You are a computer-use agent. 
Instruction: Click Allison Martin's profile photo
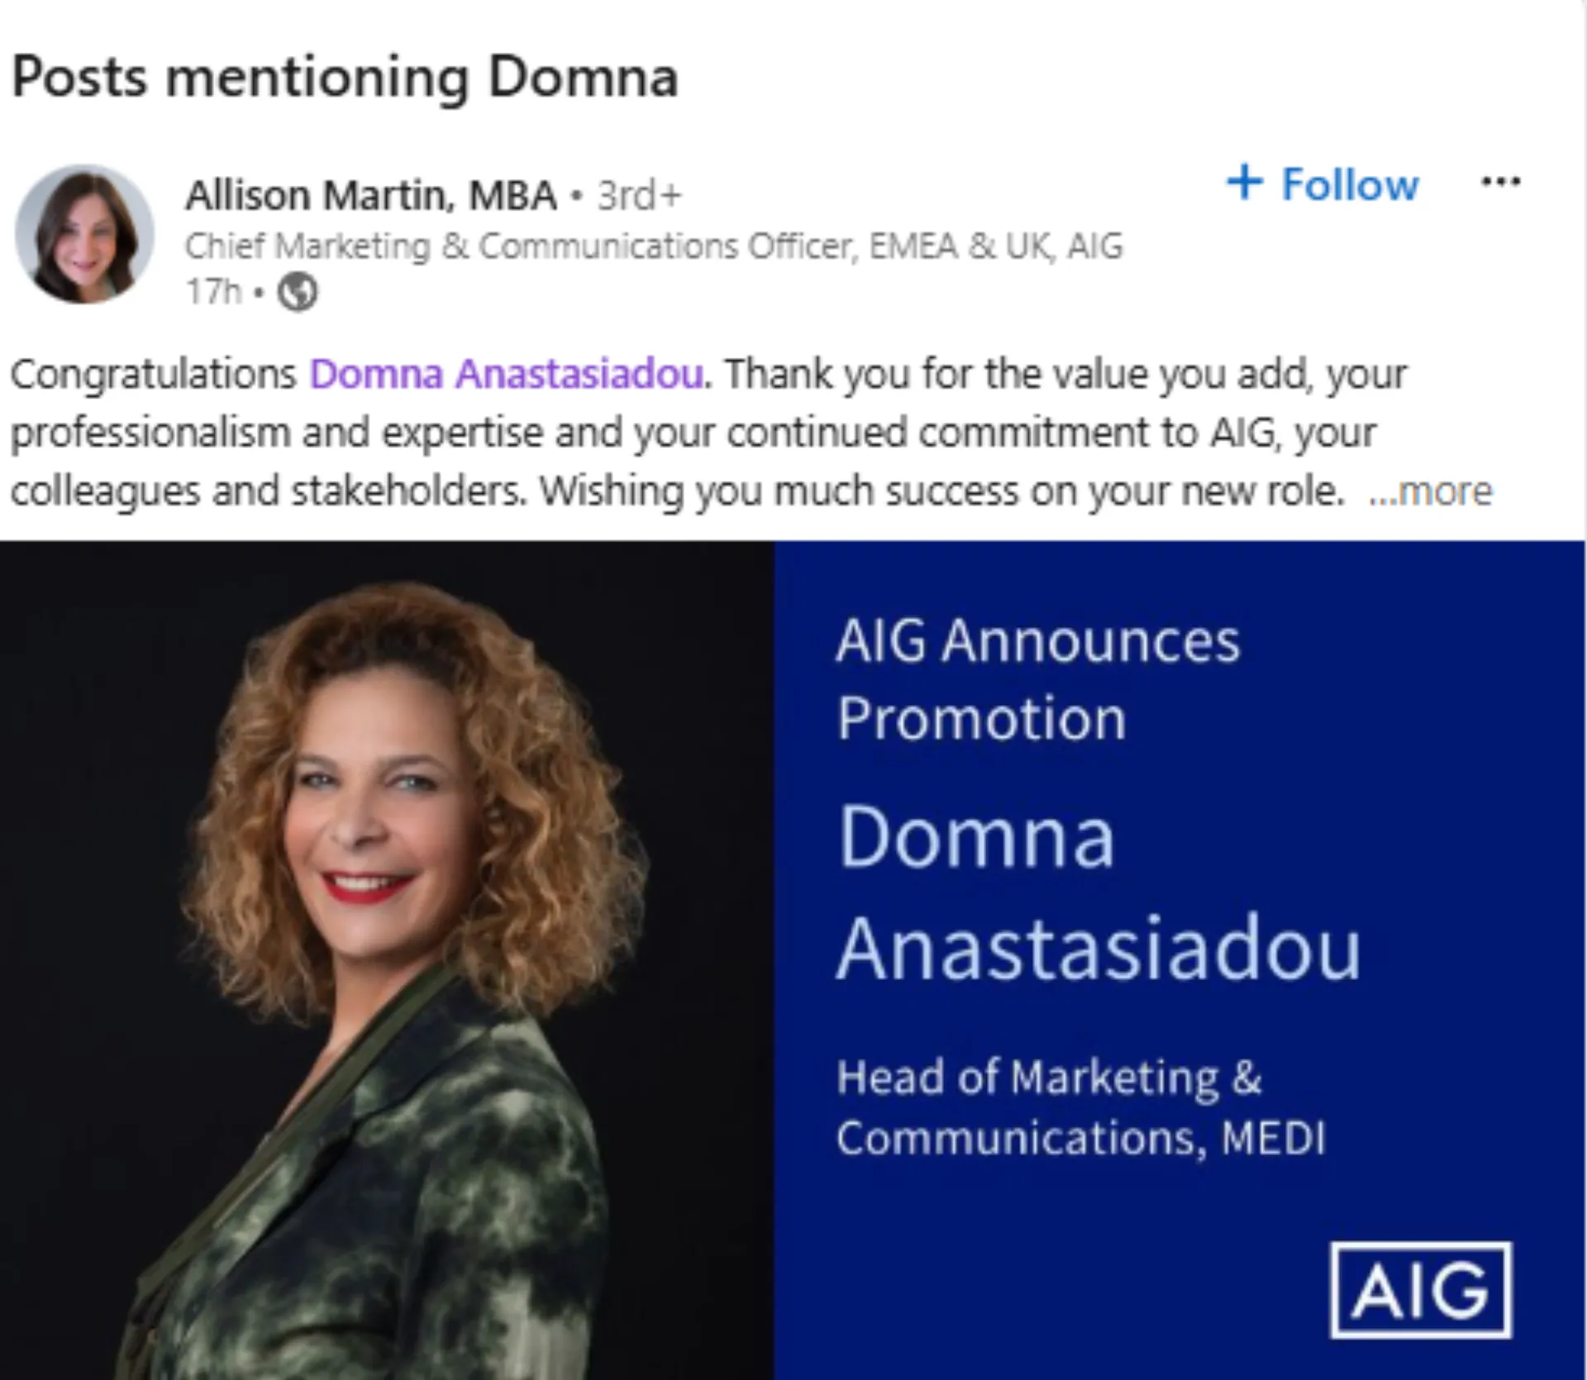click(84, 234)
